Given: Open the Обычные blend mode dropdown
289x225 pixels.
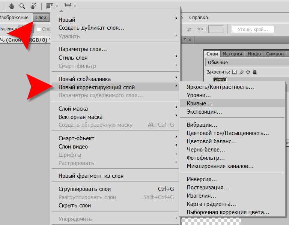Looking at the screenshot, I should pyautogui.click(x=247, y=62).
